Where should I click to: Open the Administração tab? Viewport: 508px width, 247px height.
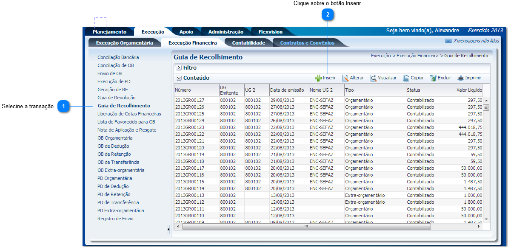point(225,32)
